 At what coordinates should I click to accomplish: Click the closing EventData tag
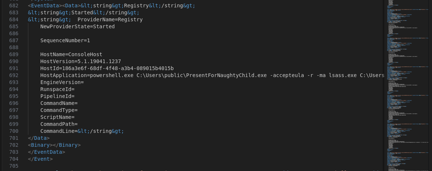47,152
